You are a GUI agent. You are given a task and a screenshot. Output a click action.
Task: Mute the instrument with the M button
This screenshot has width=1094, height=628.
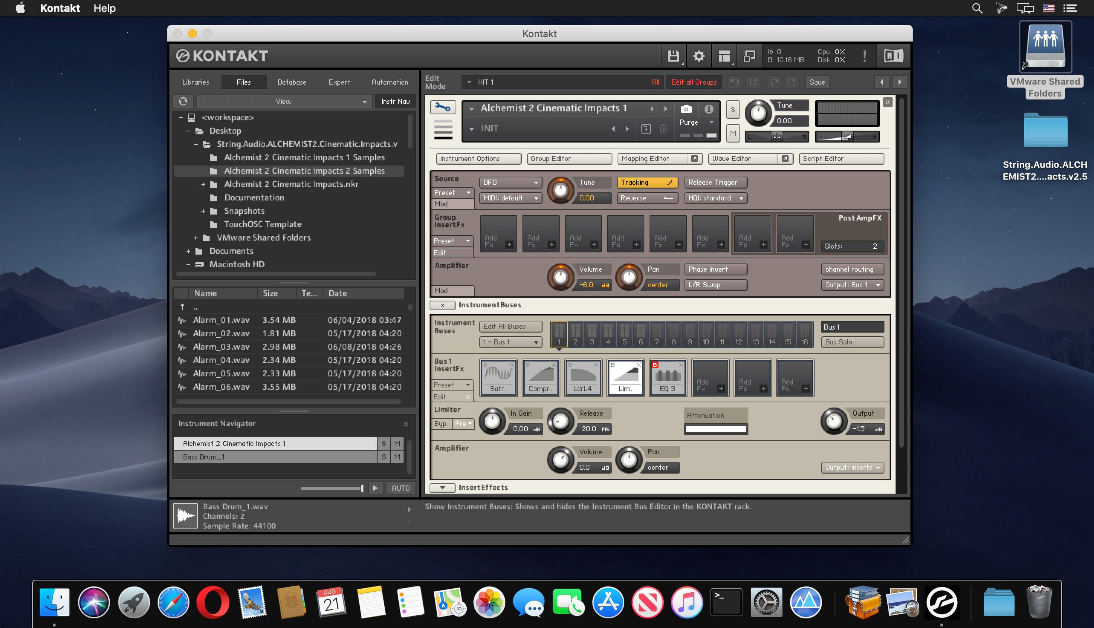coord(733,133)
